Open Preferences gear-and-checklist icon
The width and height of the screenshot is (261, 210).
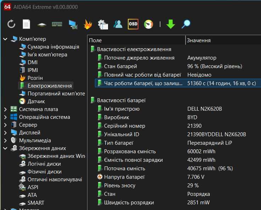pyautogui.click(x=103, y=25)
